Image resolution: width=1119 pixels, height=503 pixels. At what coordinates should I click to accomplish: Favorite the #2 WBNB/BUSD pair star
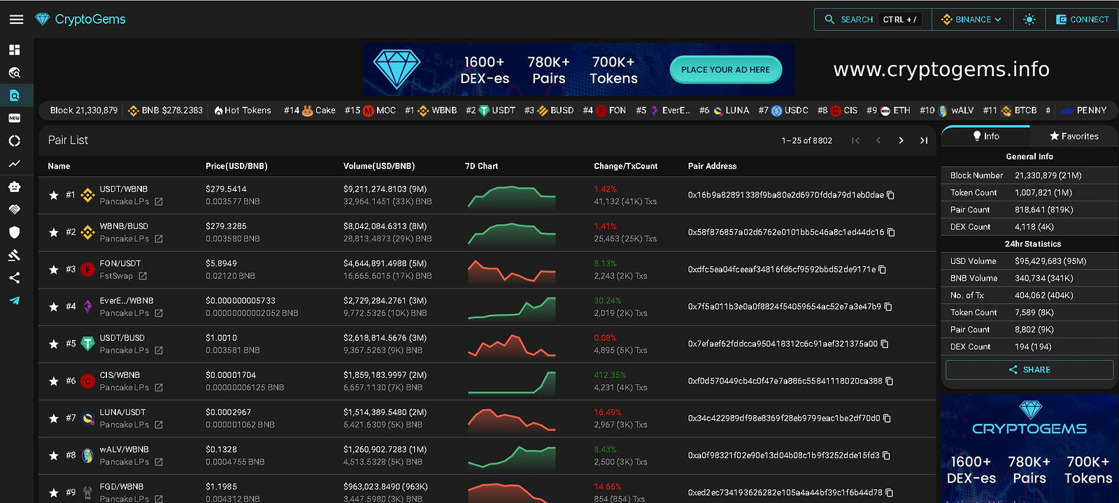tap(53, 232)
